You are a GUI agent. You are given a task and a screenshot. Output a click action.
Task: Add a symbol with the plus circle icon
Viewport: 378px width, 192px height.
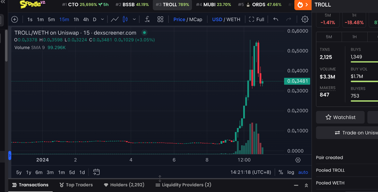14,19
